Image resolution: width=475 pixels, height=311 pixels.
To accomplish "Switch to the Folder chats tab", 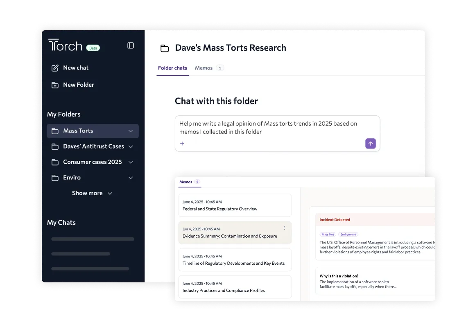I will [x=172, y=68].
